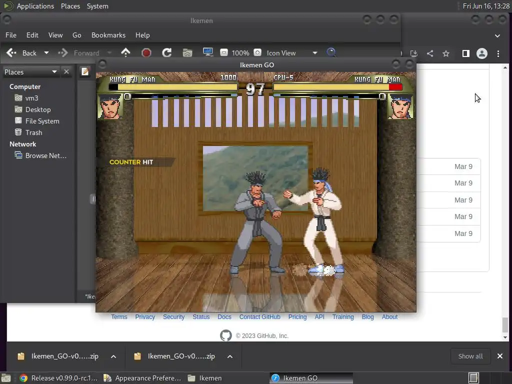The image size is (512, 384).
Task: Toggle the location edit pencil icon
Action: click(x=85, y=71)
